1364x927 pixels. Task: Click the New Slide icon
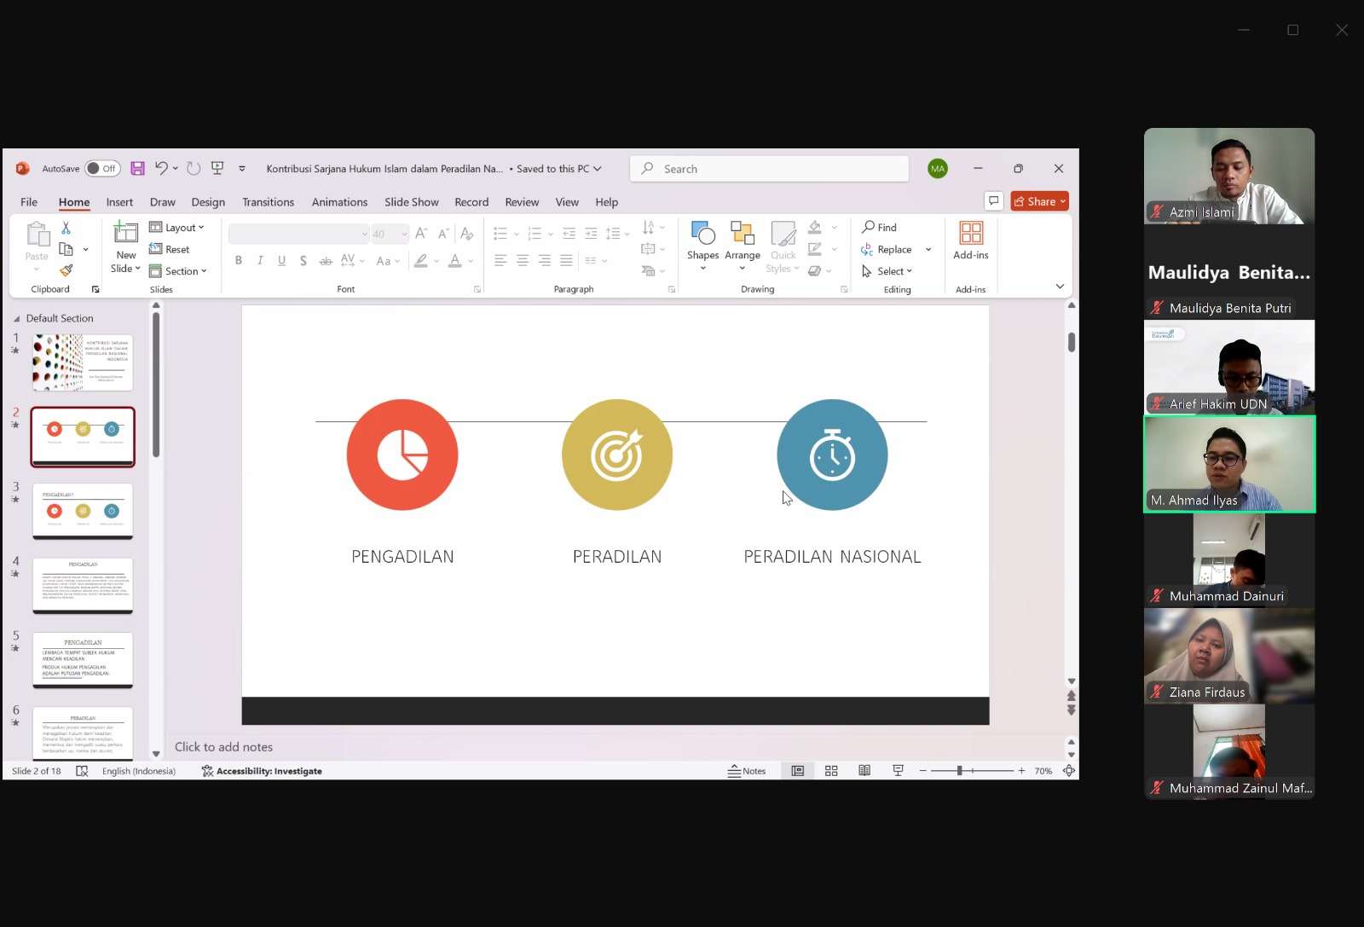click(x=125, y=233)
